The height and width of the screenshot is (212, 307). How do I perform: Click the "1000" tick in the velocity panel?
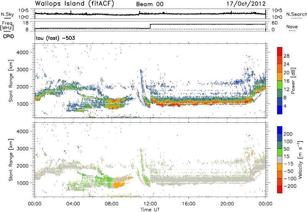pos(23,183)
